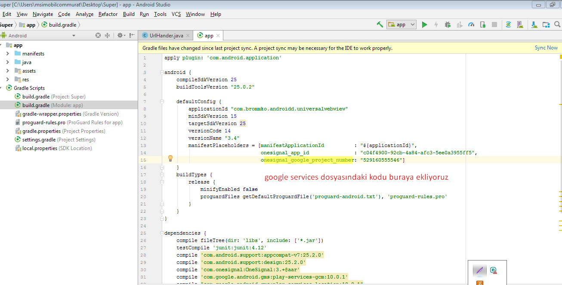Attach debugger to Android process icon
The width and height of the screenshot is (562, 285).
tap(483, 25)
